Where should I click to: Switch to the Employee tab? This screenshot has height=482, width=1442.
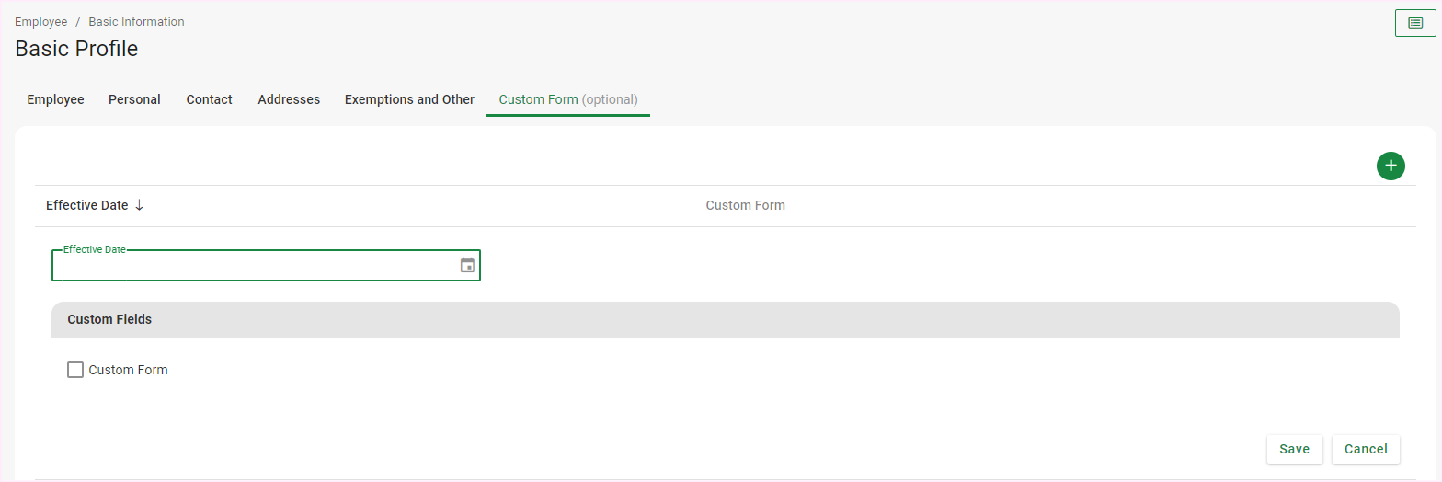[x=55, y=99]
